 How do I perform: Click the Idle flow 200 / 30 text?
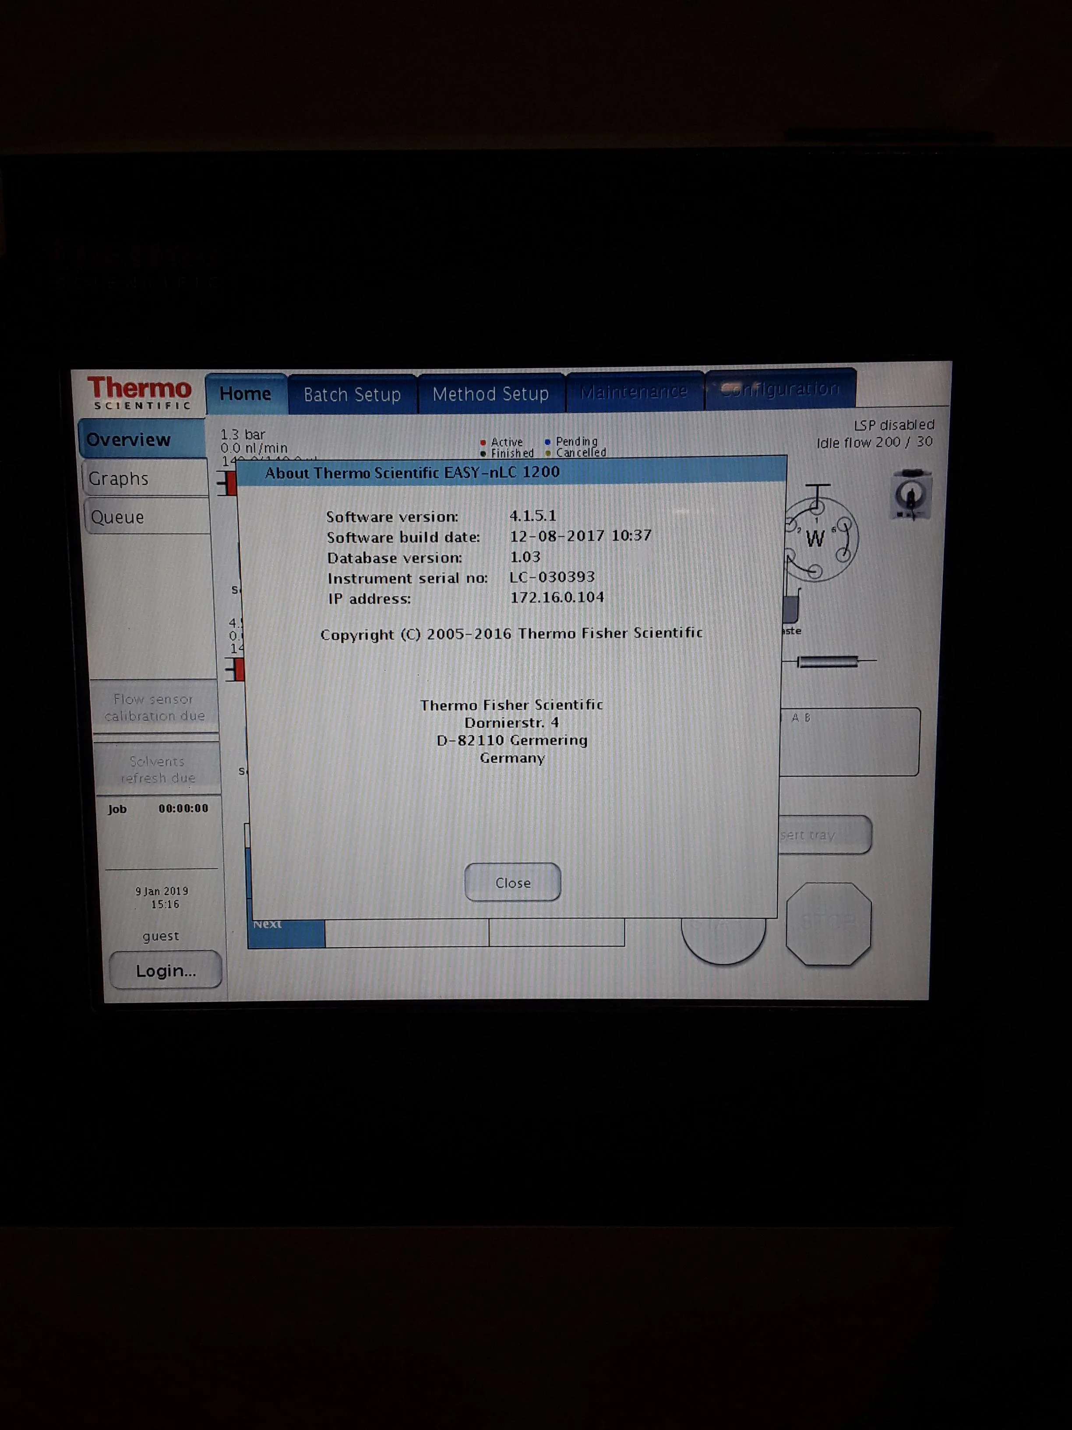pyautogui.click(x=874, y=442)
